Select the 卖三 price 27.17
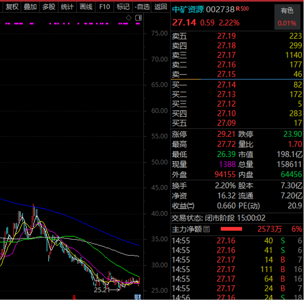Viewport: 304px width, 300px height. [x=226, y=55]
